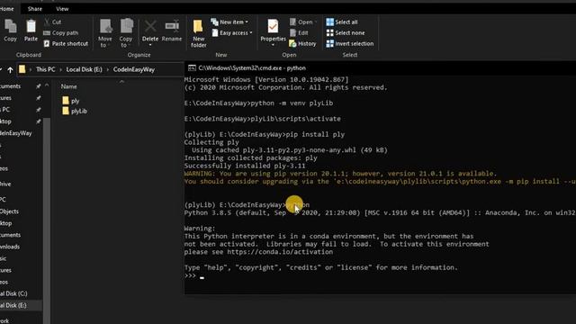
Task: Click the Copy icon in Clipboard group
Action: tap(10, 27)
